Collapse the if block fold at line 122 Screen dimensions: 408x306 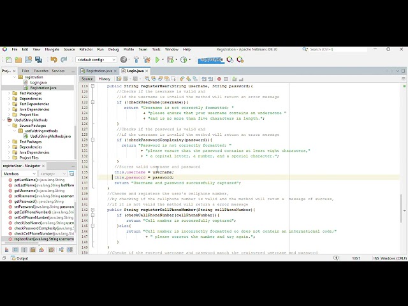pos(92,102)
